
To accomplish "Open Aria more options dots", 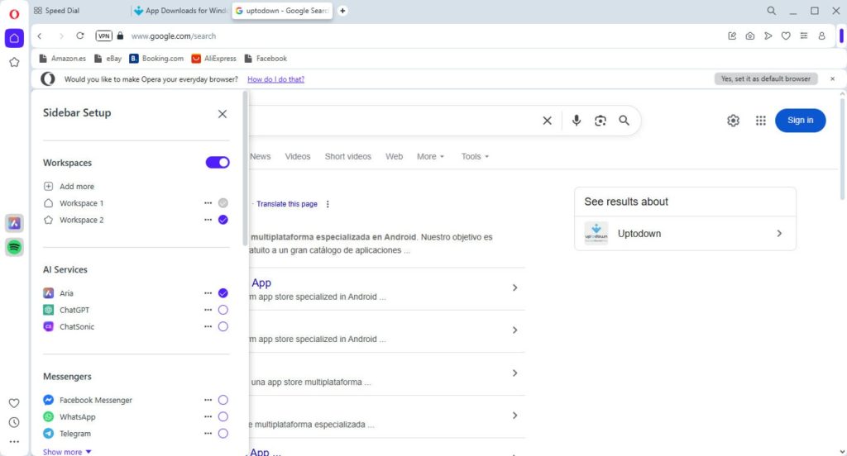I will coord(208,293).
